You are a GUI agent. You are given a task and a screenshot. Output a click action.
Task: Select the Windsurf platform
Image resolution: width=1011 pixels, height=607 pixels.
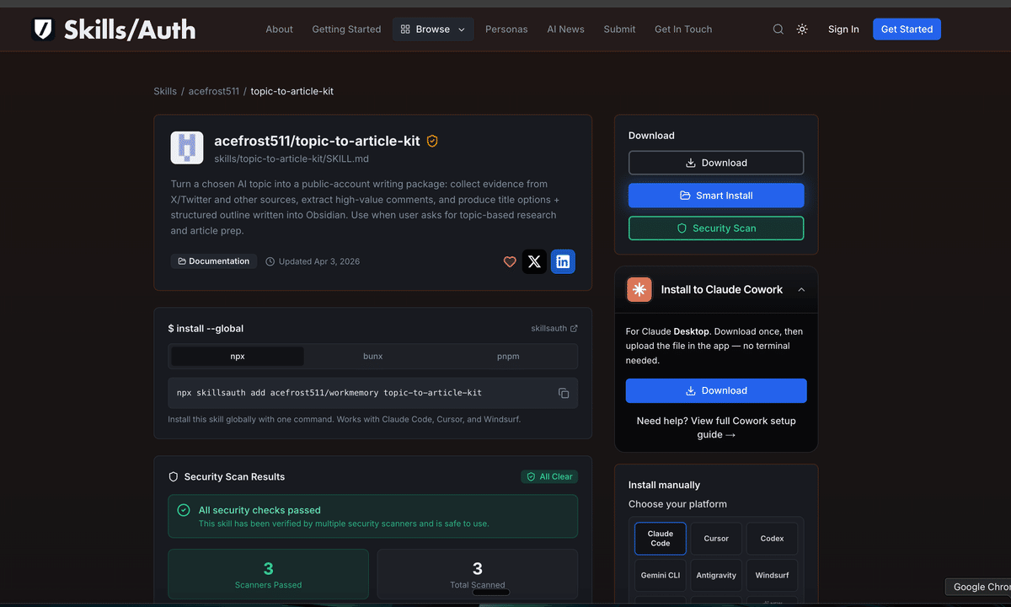772,575
